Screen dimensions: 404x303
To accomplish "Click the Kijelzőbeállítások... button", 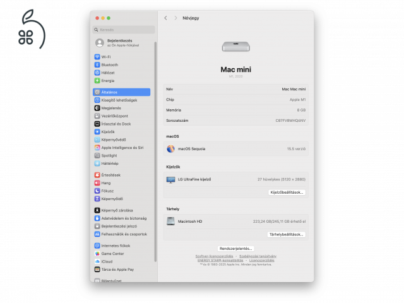I will 287,193.
